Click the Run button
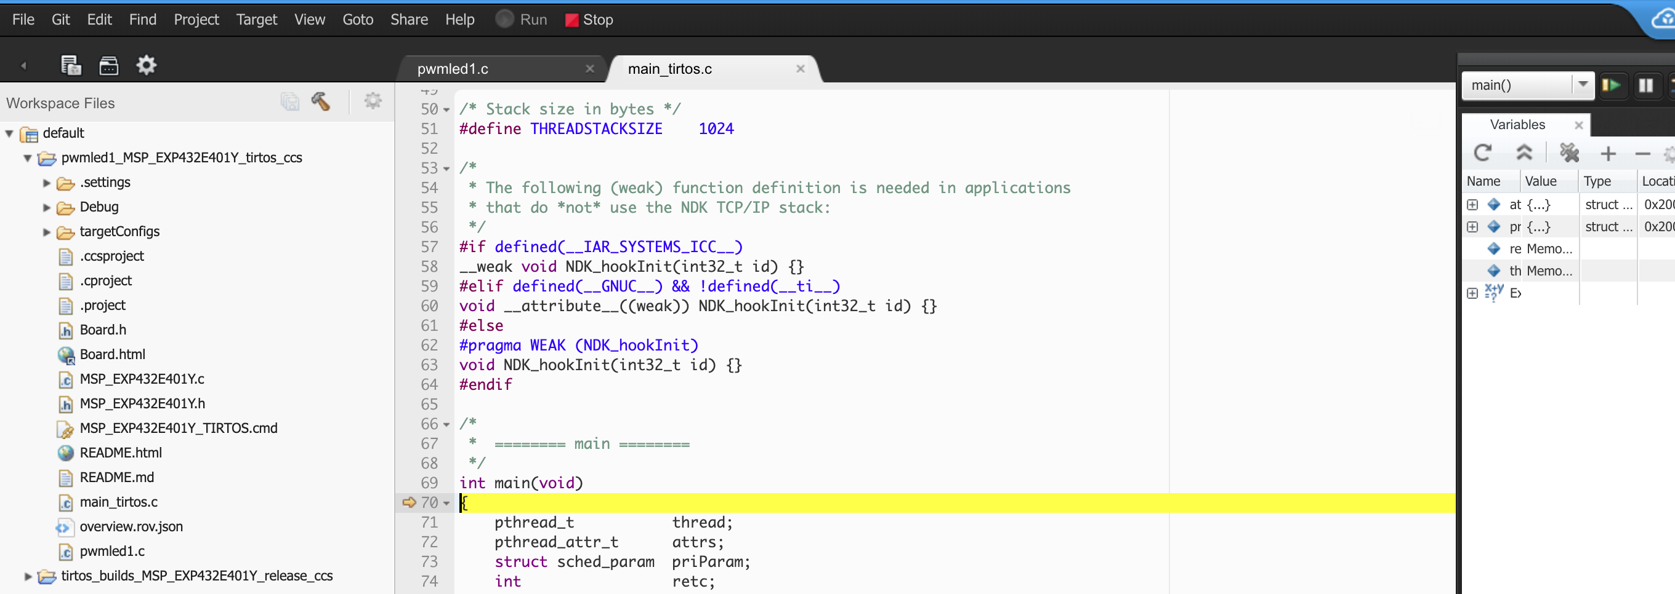This screenshot has height=594, width=1675. 522,20
